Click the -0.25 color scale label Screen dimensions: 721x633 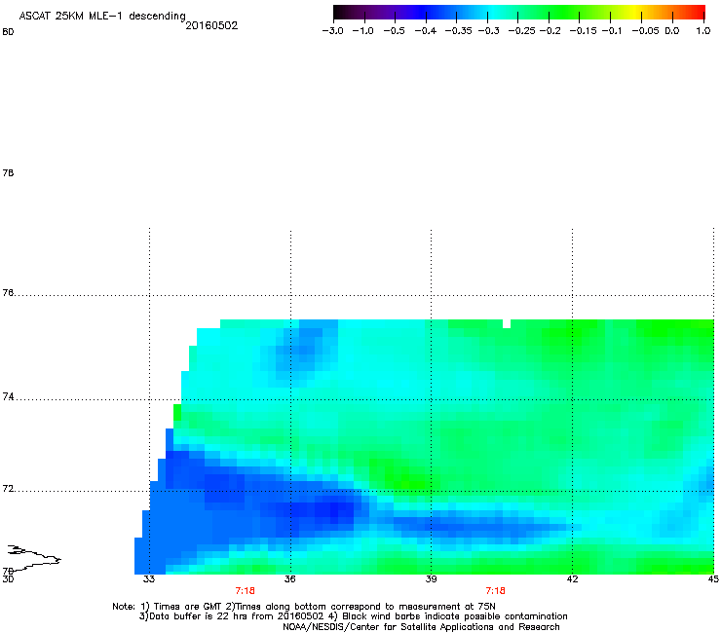pos(521,31)
